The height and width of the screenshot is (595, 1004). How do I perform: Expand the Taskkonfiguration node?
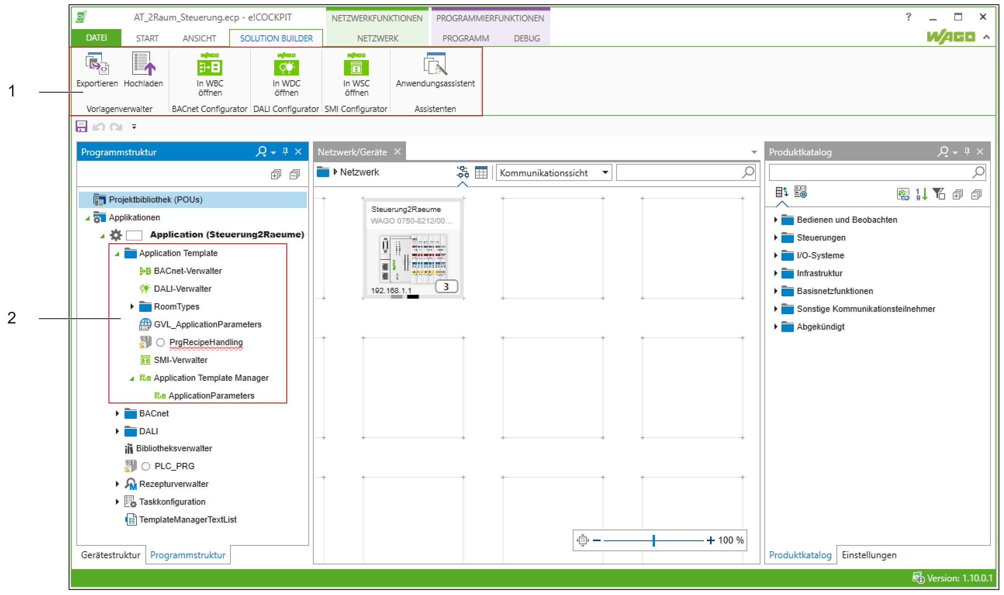(x=117, y=502)
